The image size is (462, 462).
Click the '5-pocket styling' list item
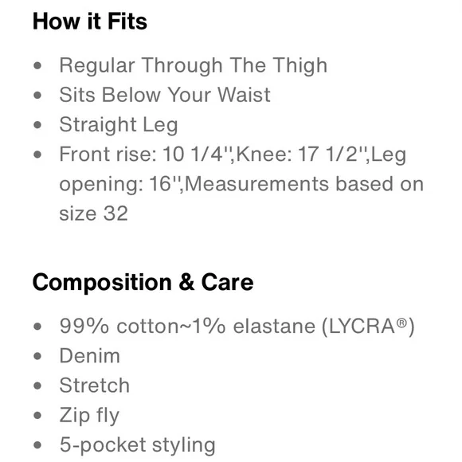(138, 445)
